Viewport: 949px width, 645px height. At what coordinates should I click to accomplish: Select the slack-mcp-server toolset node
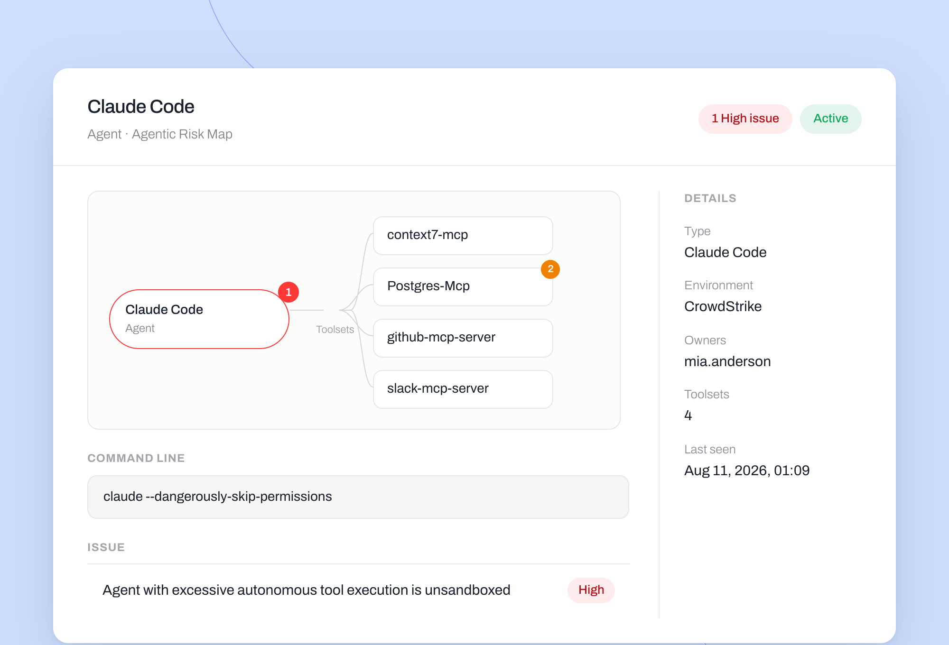coord(463,389)
